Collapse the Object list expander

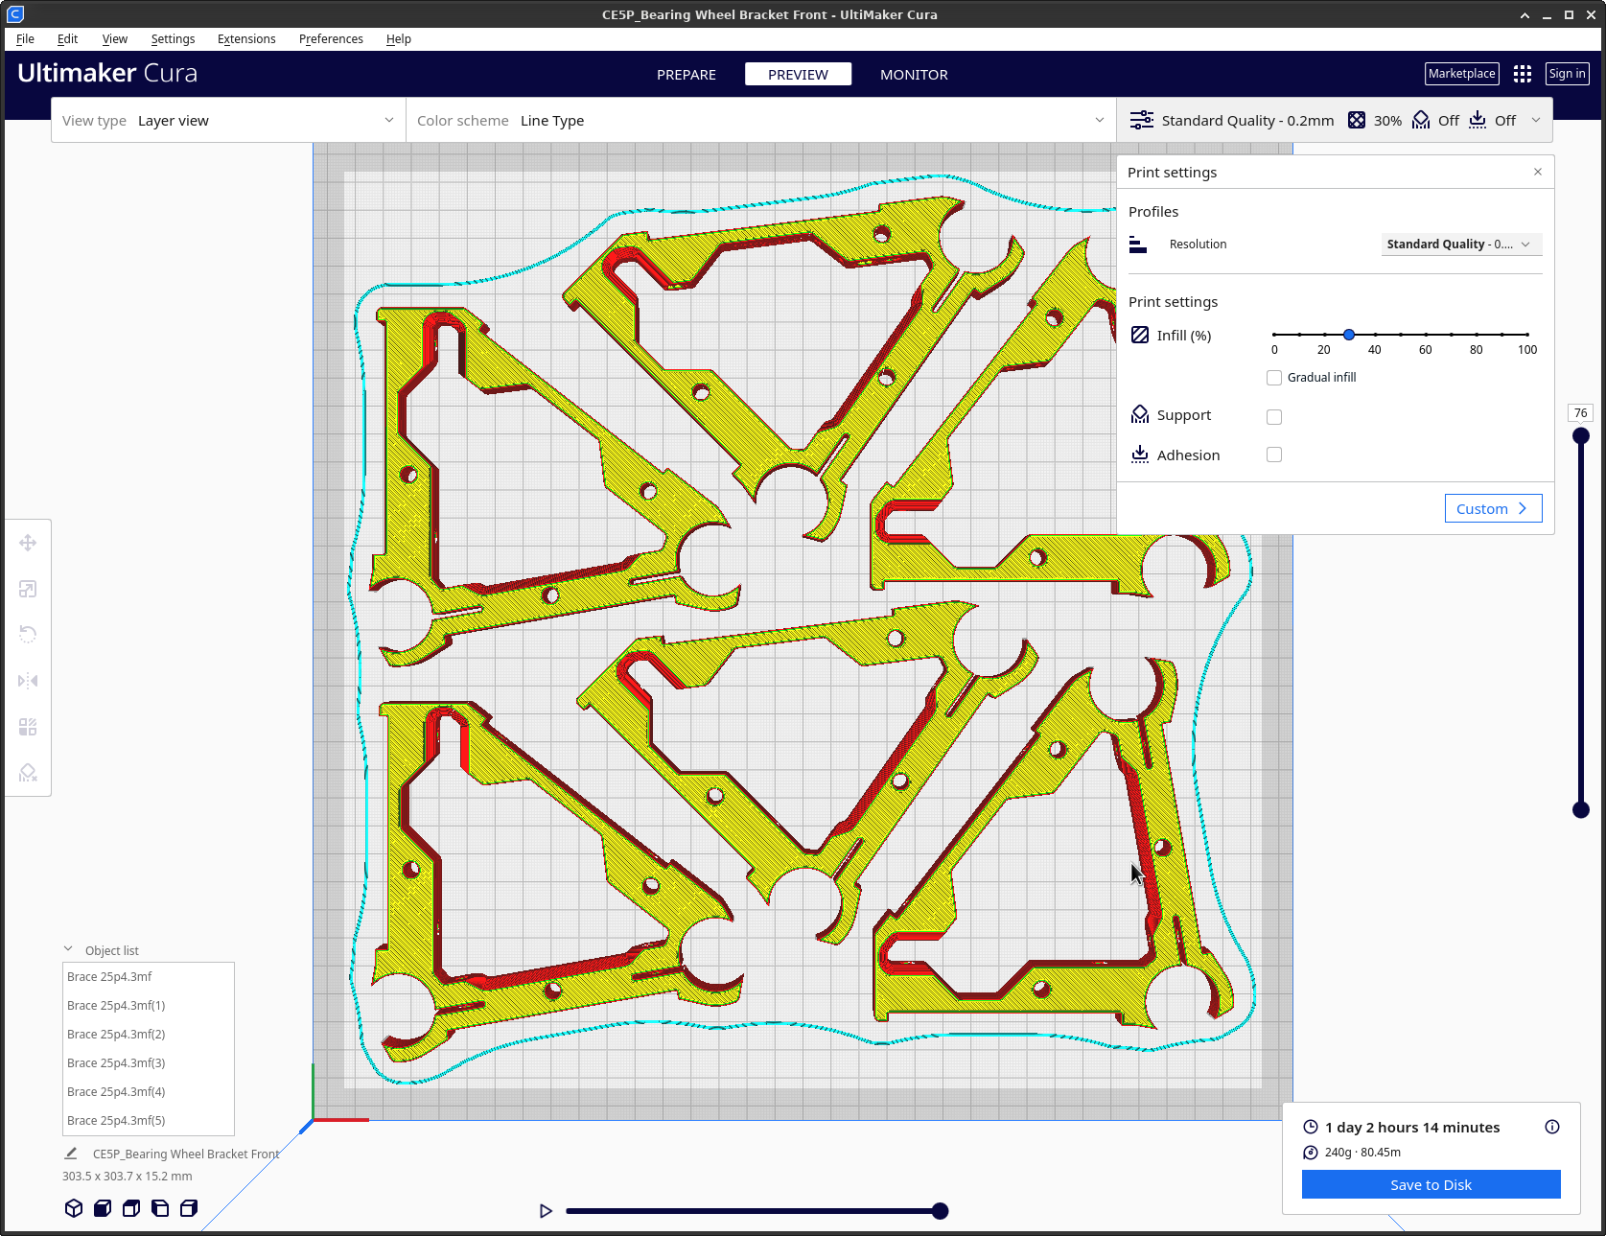(x=68, y=949)
